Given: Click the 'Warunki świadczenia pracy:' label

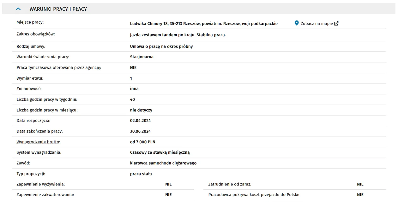Looking at the screenshot, I should pos(43,57).
